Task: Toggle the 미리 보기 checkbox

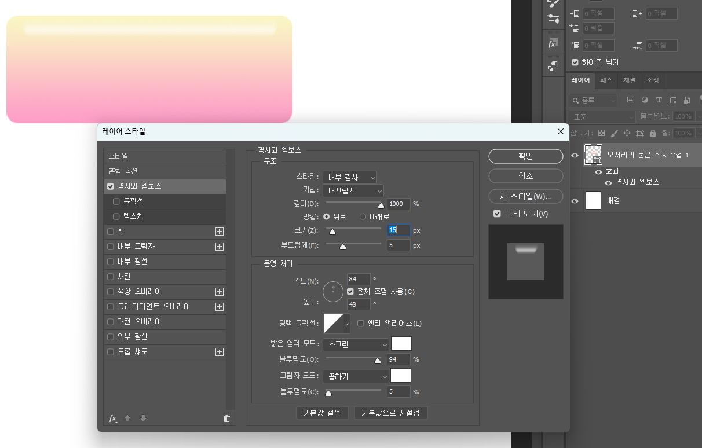Action: click(497, 214)
